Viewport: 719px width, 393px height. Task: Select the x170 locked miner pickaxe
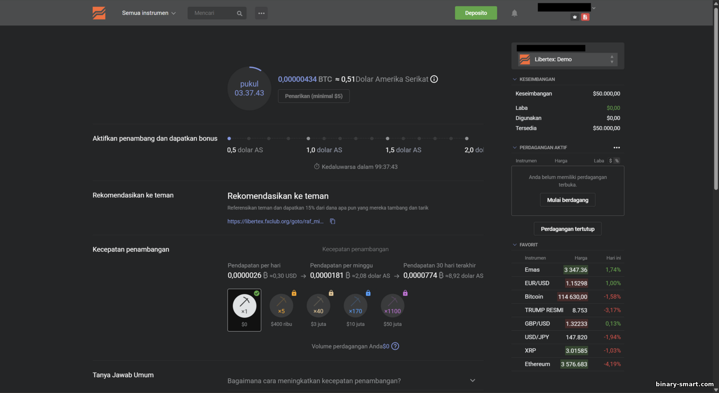[355, 306]
